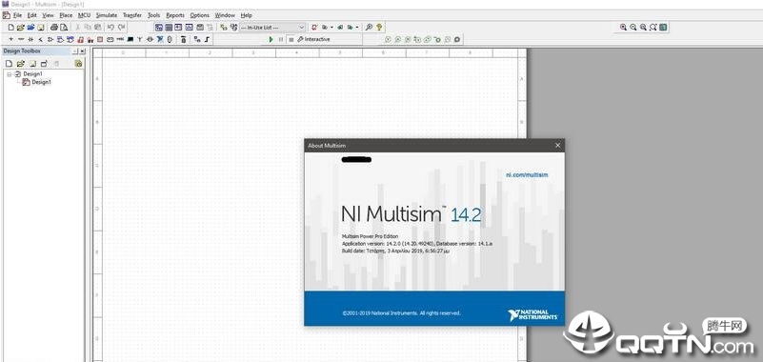Click the Zoom to fit page icon
Viewport: 763px width, 362px height.
point(653,28)
